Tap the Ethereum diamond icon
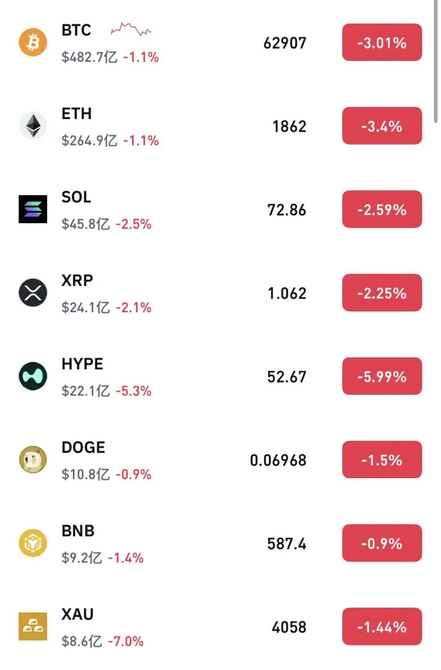The image size is (441, 670). (33, 126)
